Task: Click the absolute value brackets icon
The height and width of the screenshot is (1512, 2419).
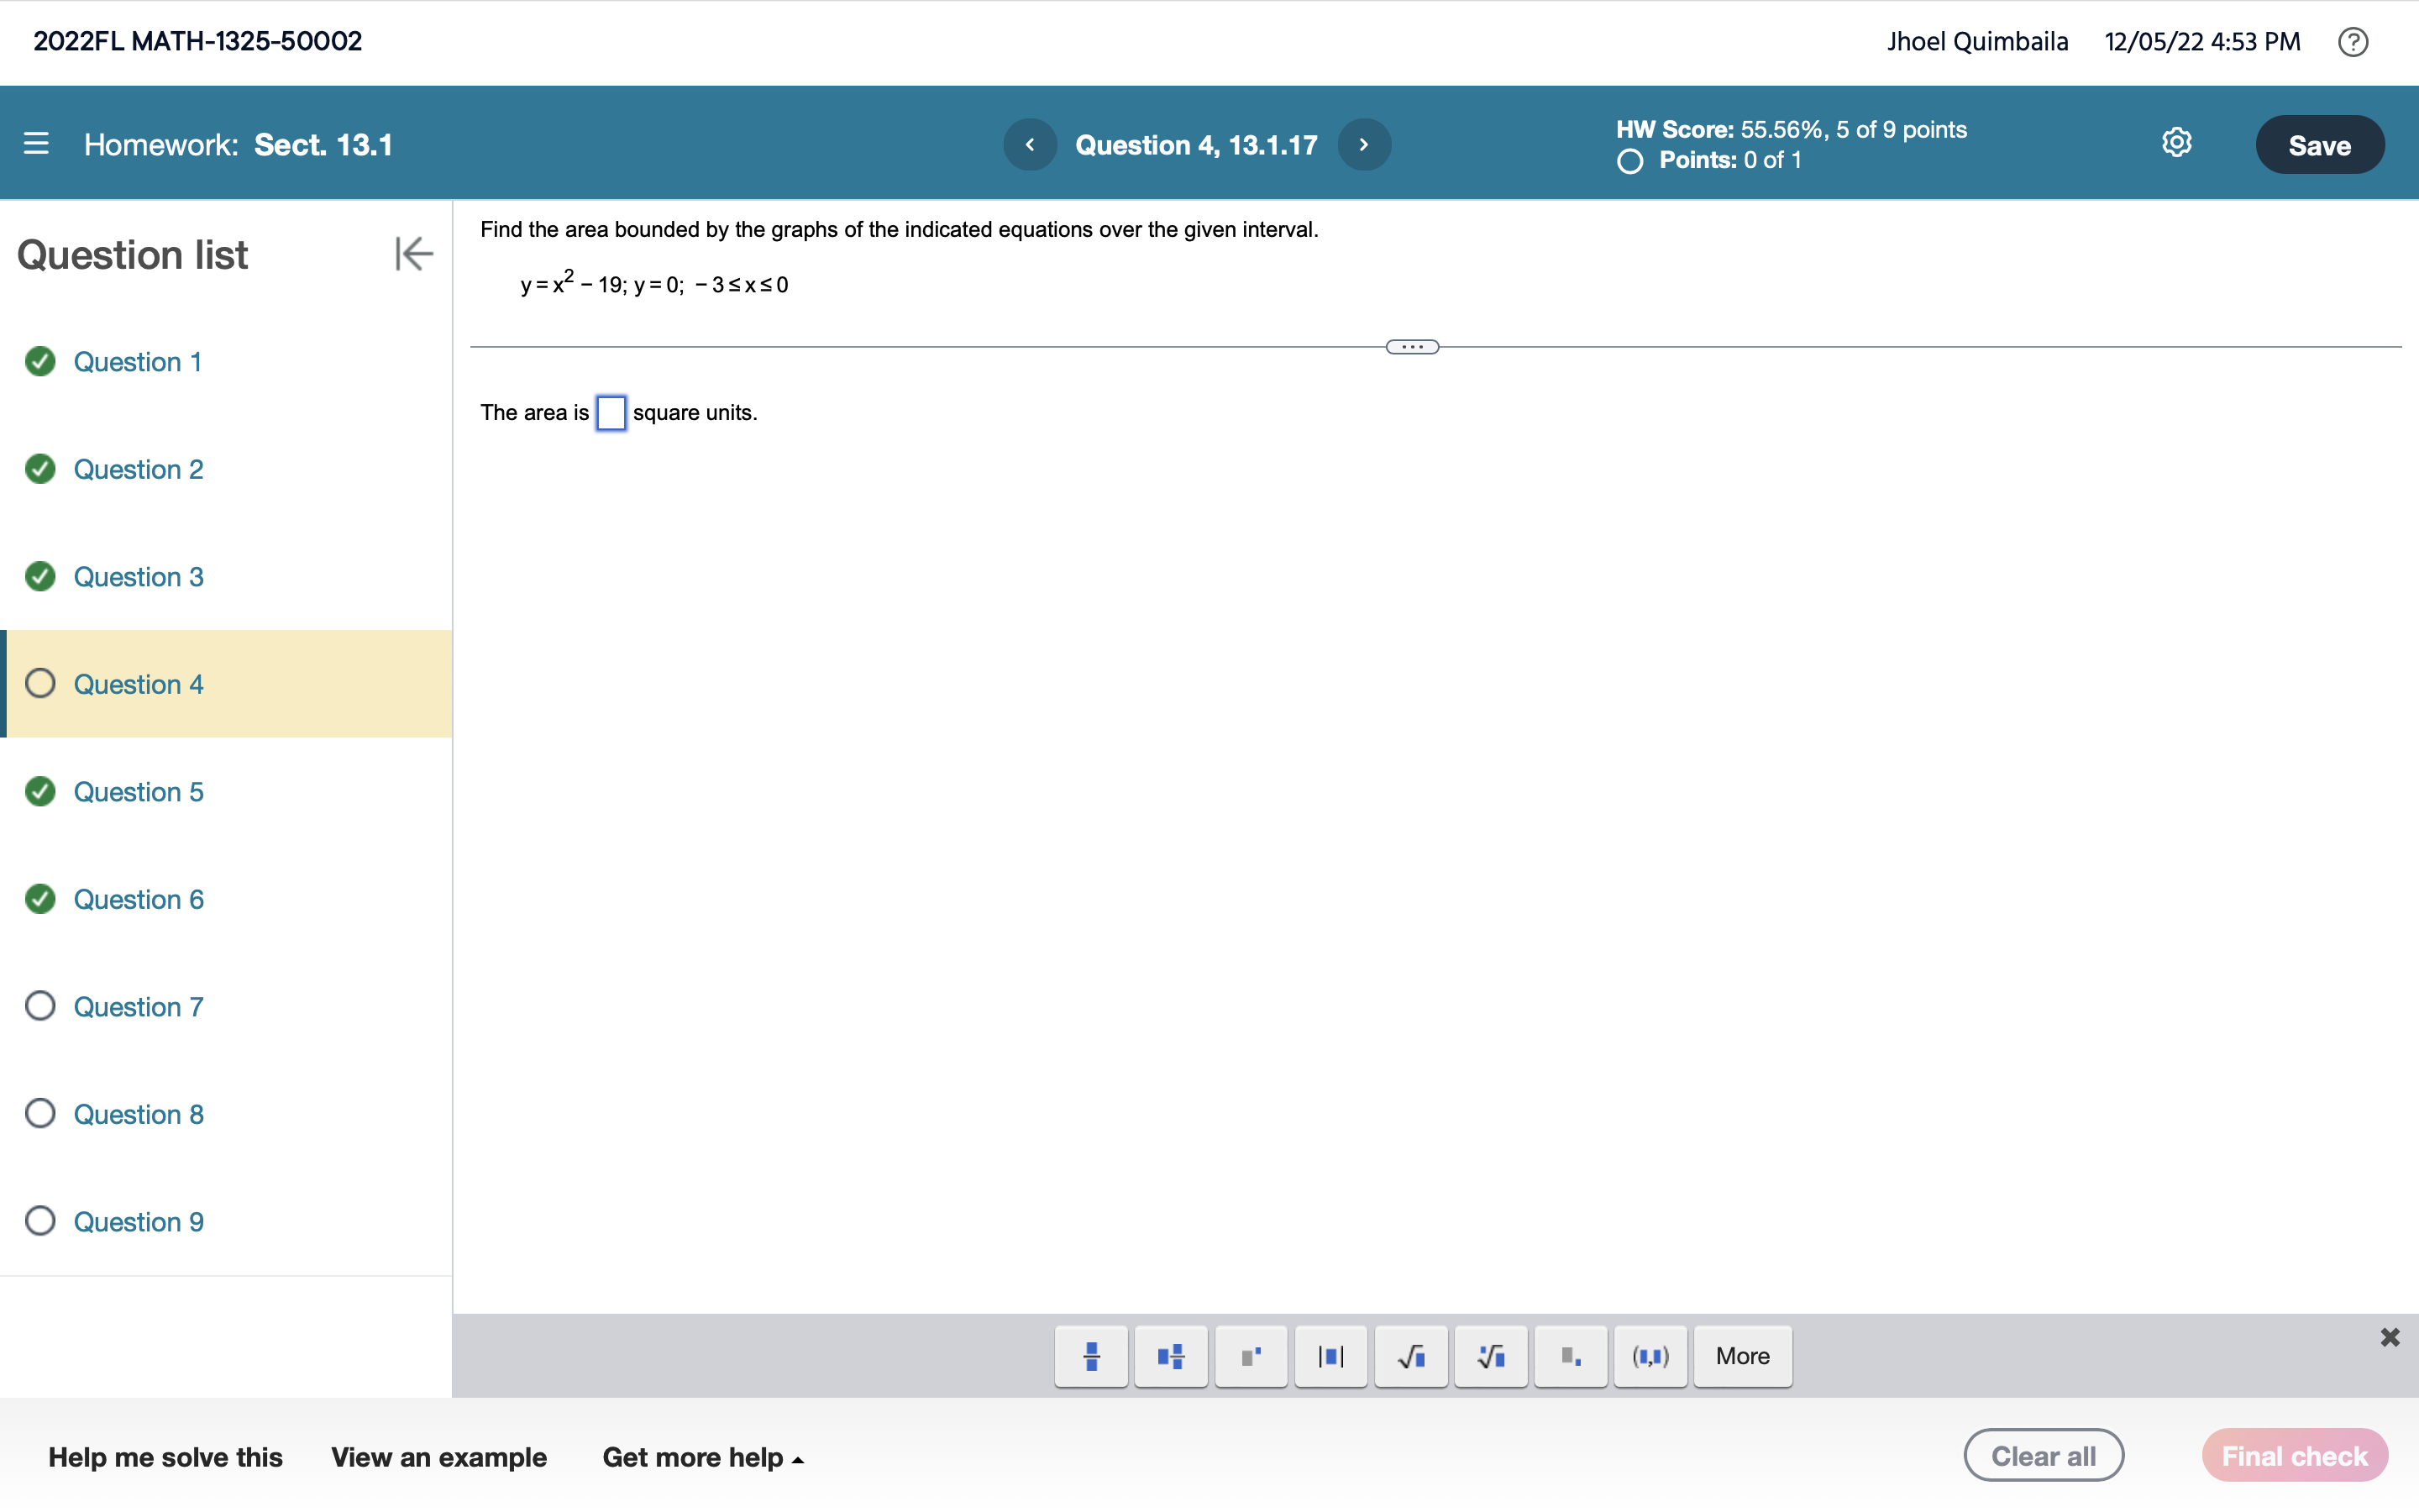Action: pos(1329,1355)
